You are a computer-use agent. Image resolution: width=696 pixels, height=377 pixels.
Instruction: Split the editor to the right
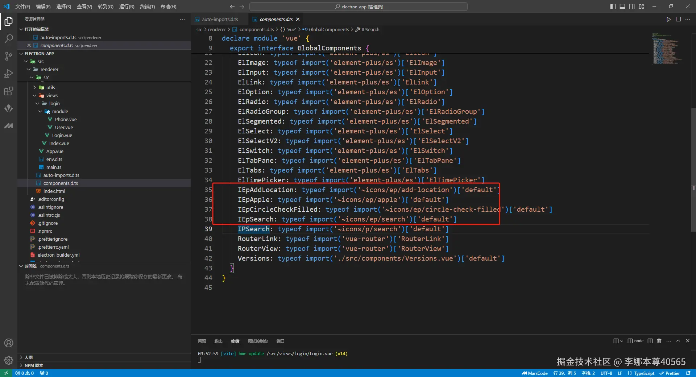tap(678, 19)
